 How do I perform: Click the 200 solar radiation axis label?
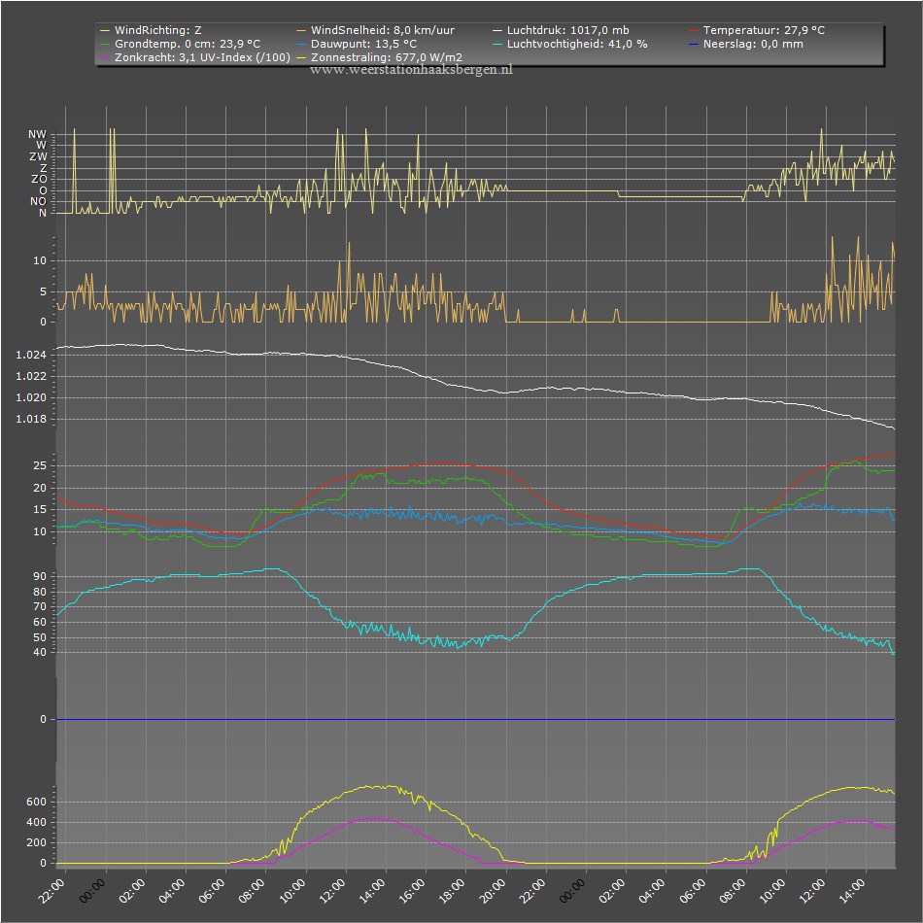coord(37,842)
